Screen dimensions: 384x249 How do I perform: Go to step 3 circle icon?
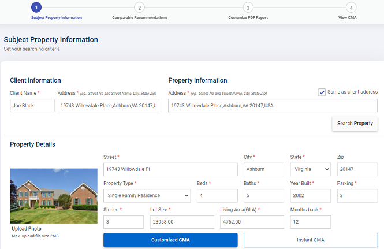point(248,8)
